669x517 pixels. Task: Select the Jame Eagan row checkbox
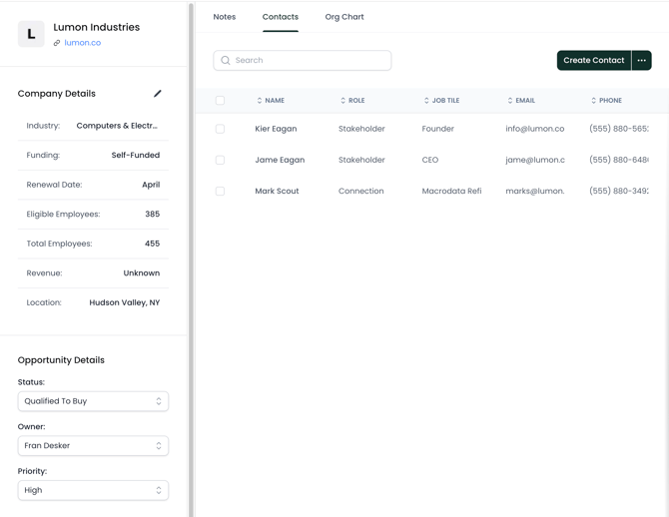[x=220, y=160]
